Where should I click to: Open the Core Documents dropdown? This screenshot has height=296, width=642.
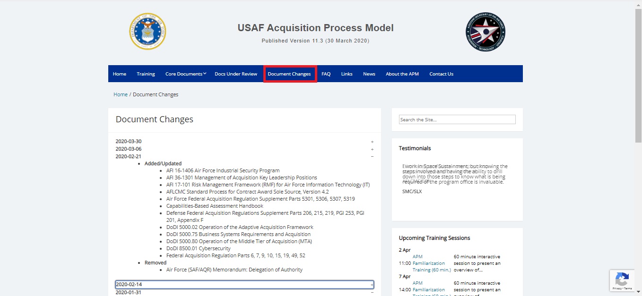coord(185,74)
